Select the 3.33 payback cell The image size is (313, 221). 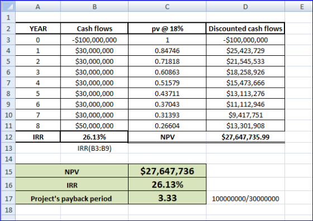coord(167,198)
